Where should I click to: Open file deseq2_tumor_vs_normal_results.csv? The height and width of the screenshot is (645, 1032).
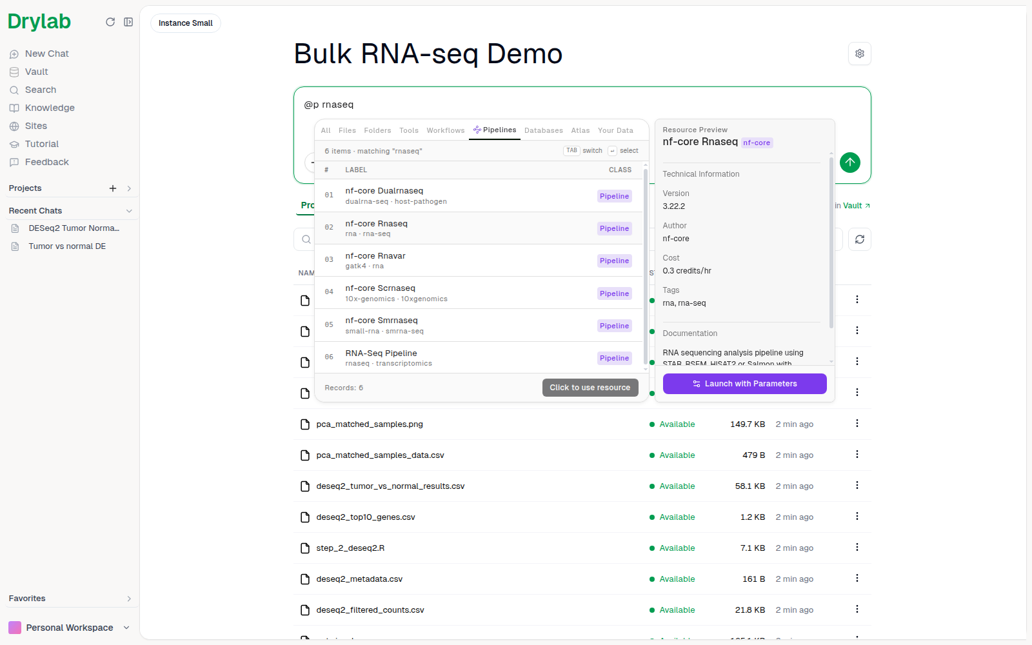click(390, 486)
